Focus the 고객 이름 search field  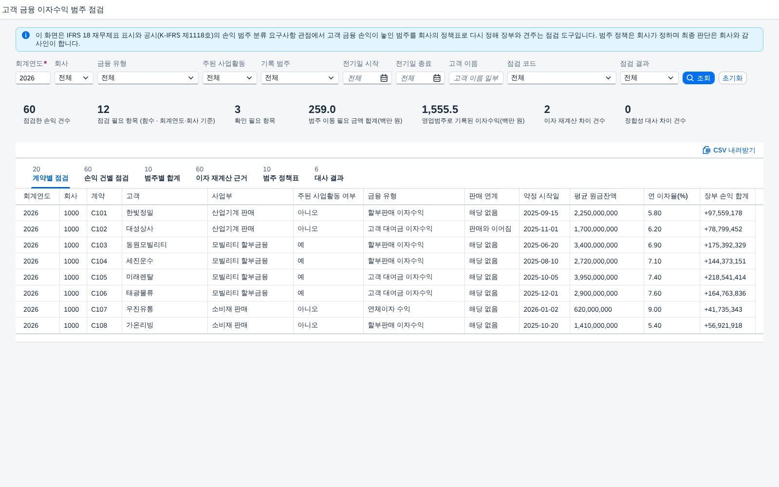click(x=476, y=78)
